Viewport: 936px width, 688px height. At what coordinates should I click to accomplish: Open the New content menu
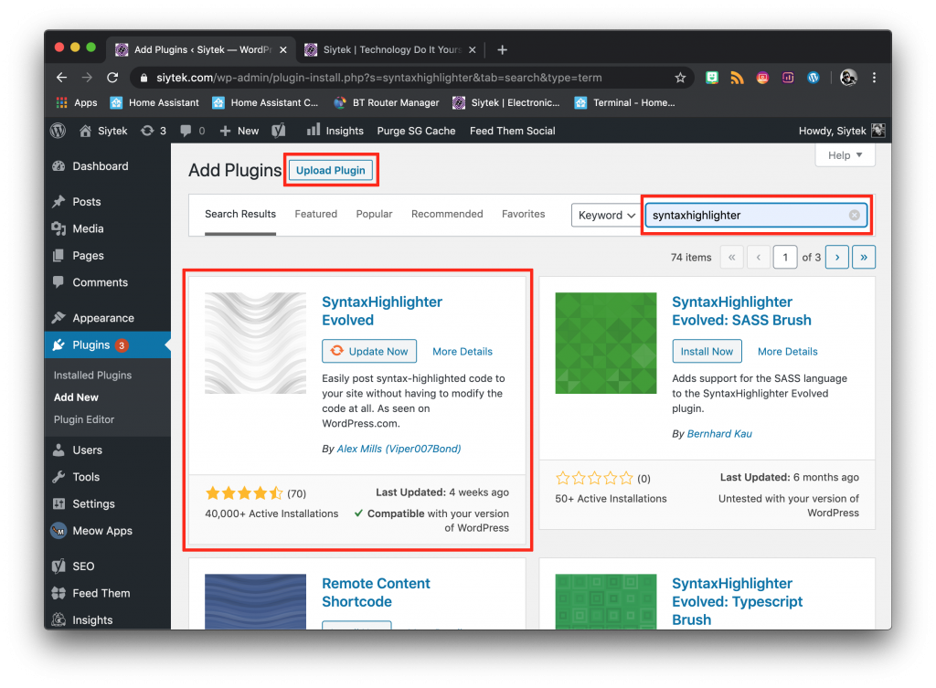coord(239,131)
